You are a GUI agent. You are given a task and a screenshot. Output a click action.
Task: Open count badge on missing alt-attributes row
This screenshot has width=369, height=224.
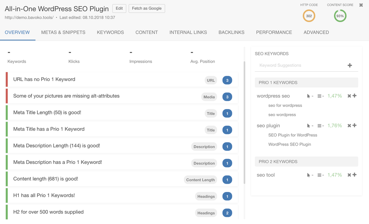point(227,97)
